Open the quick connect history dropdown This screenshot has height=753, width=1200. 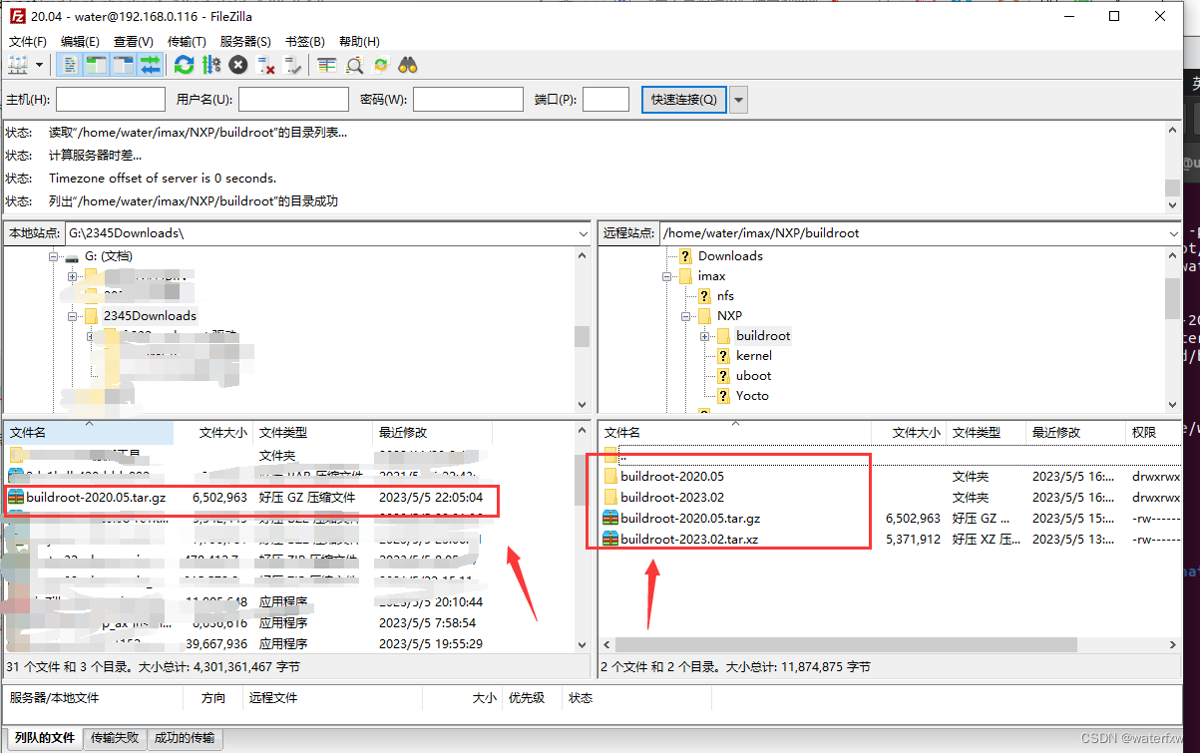738,99
